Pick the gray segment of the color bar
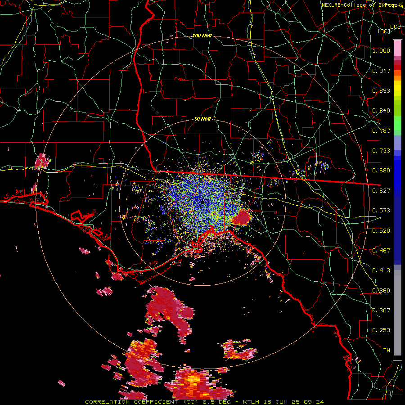The image size is (405, 405). (x=397, y=313)
